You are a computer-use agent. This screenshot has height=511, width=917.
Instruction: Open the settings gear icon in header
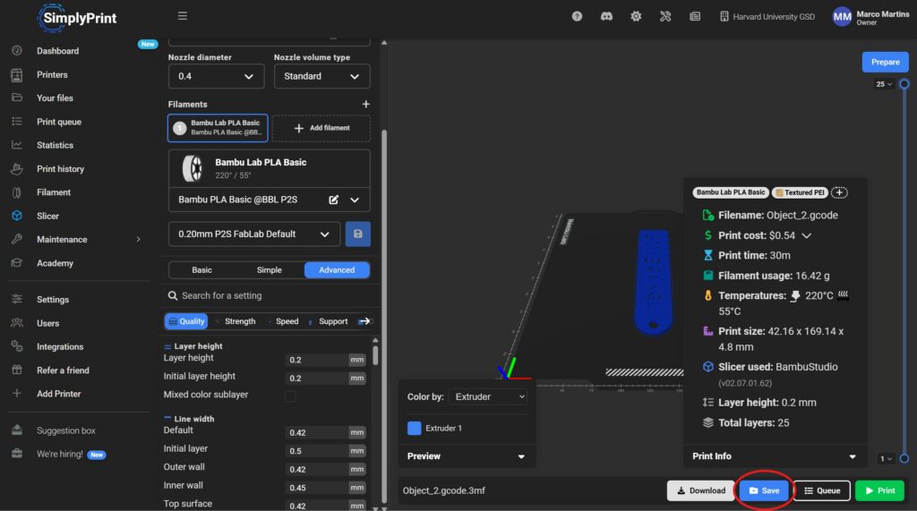click(636, 16)
